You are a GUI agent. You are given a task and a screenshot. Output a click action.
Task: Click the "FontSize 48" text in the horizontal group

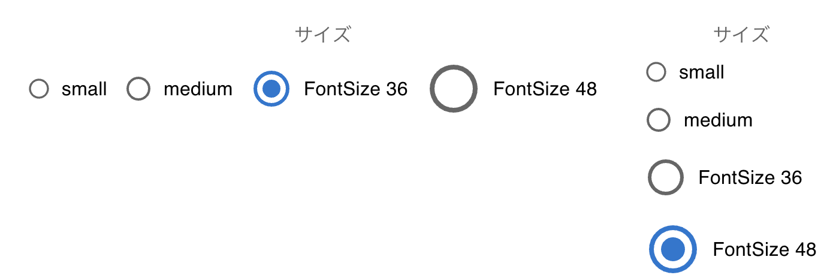pos(545,89)
